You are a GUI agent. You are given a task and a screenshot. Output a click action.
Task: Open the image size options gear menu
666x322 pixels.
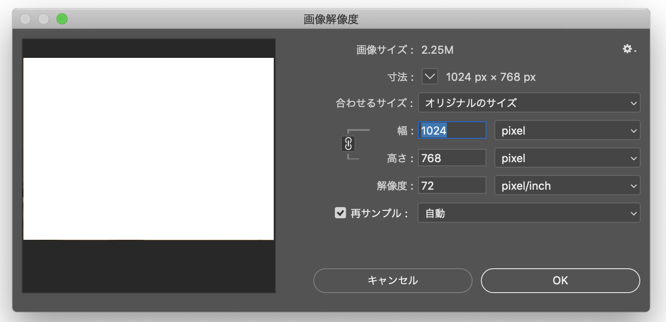627,48
